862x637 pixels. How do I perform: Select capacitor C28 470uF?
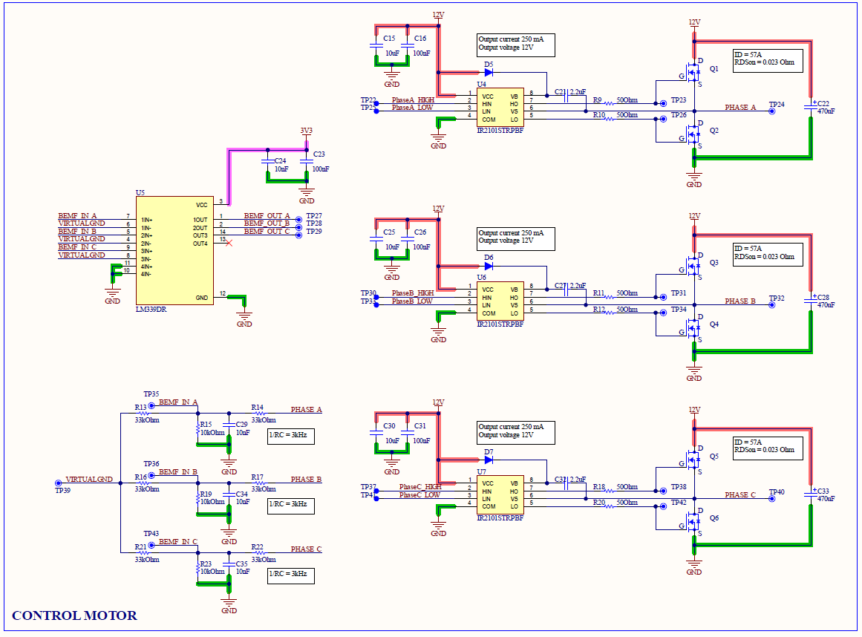click(x=811, y=301)
